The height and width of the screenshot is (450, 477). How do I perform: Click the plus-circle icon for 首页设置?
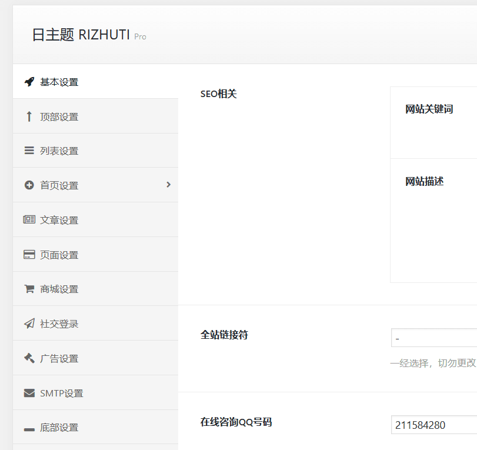pos(29,185)
